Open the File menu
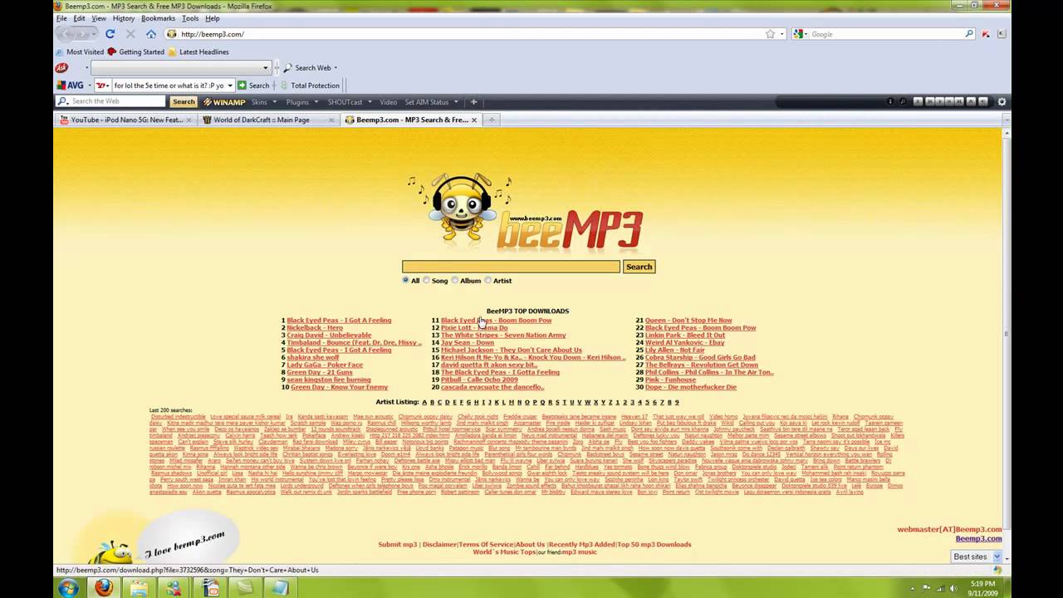The height and width of the screenshot is (598, 1063). (61, 18)
